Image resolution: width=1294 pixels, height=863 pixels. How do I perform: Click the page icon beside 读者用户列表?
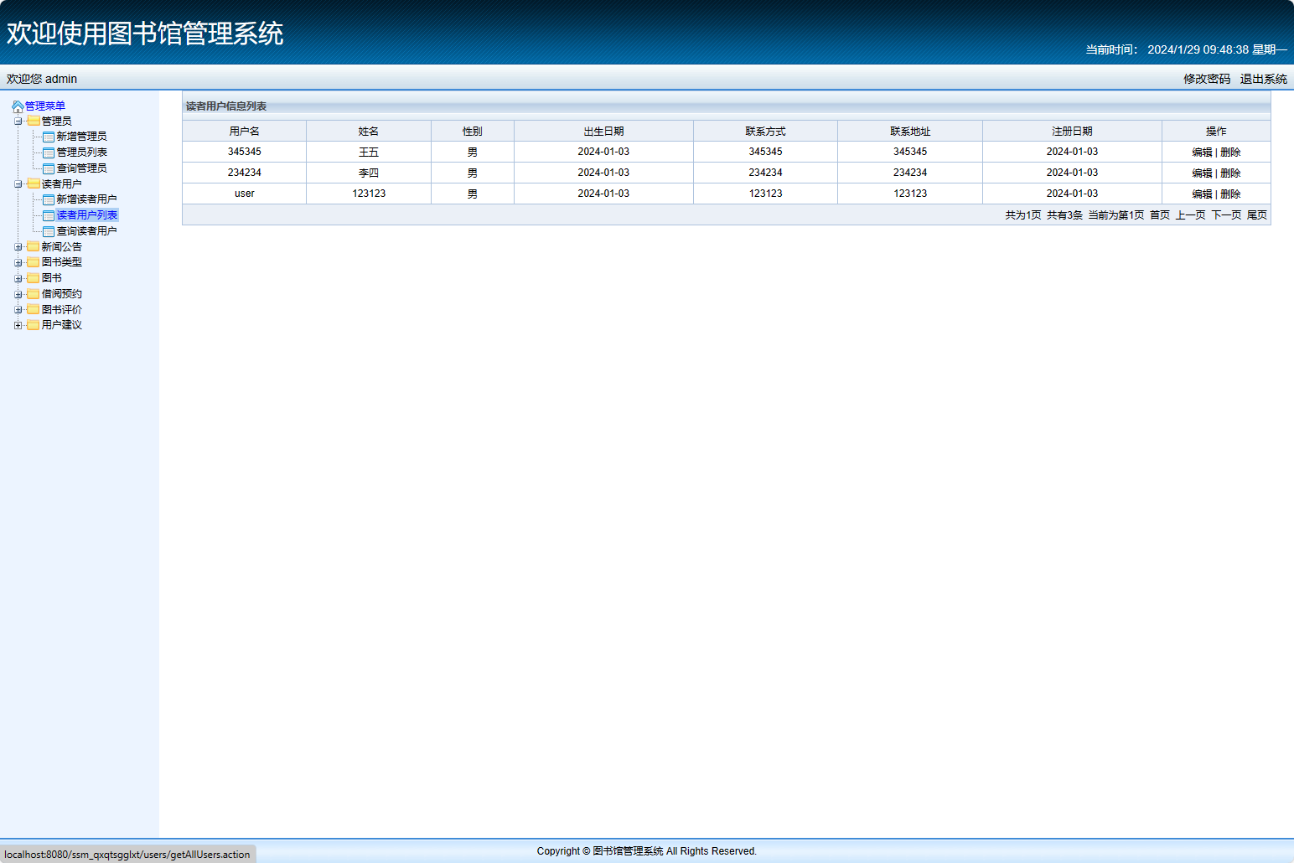pos(49,216)
